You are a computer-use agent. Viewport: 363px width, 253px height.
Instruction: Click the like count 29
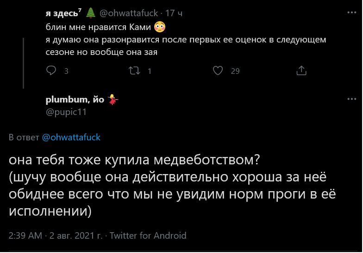(235, 71)
